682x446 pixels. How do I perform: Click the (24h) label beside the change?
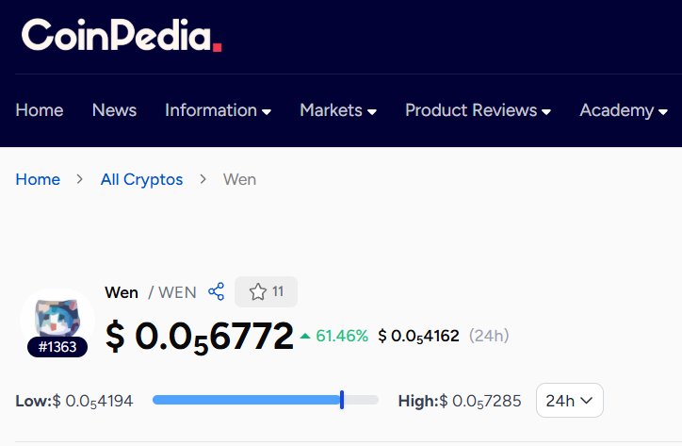point(489,336)
